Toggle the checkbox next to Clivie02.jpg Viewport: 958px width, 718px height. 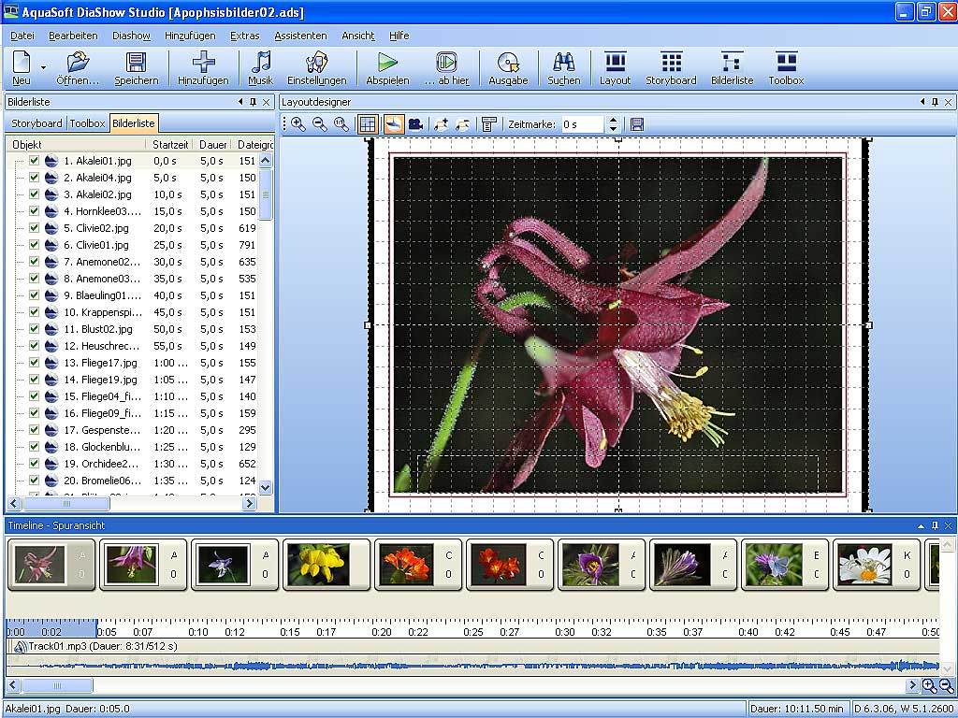pyautogui.click(x=34, y=228)
